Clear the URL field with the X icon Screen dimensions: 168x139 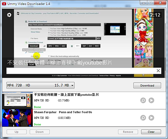point(158,71)
